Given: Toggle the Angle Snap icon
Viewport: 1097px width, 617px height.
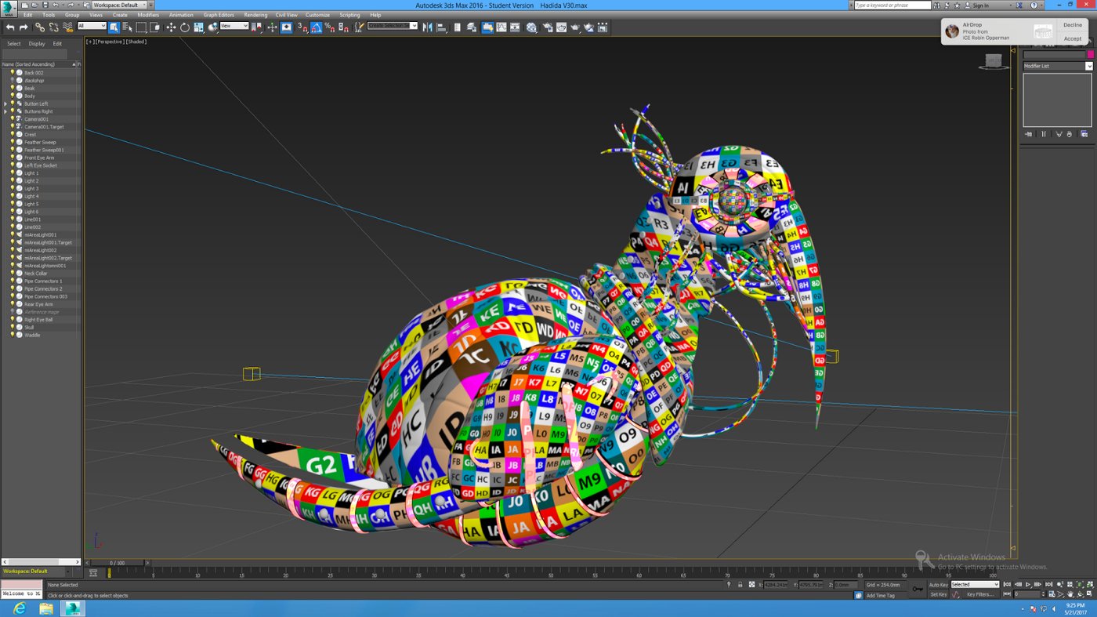Looking at the screenshot, I should [x=317, y=27].
